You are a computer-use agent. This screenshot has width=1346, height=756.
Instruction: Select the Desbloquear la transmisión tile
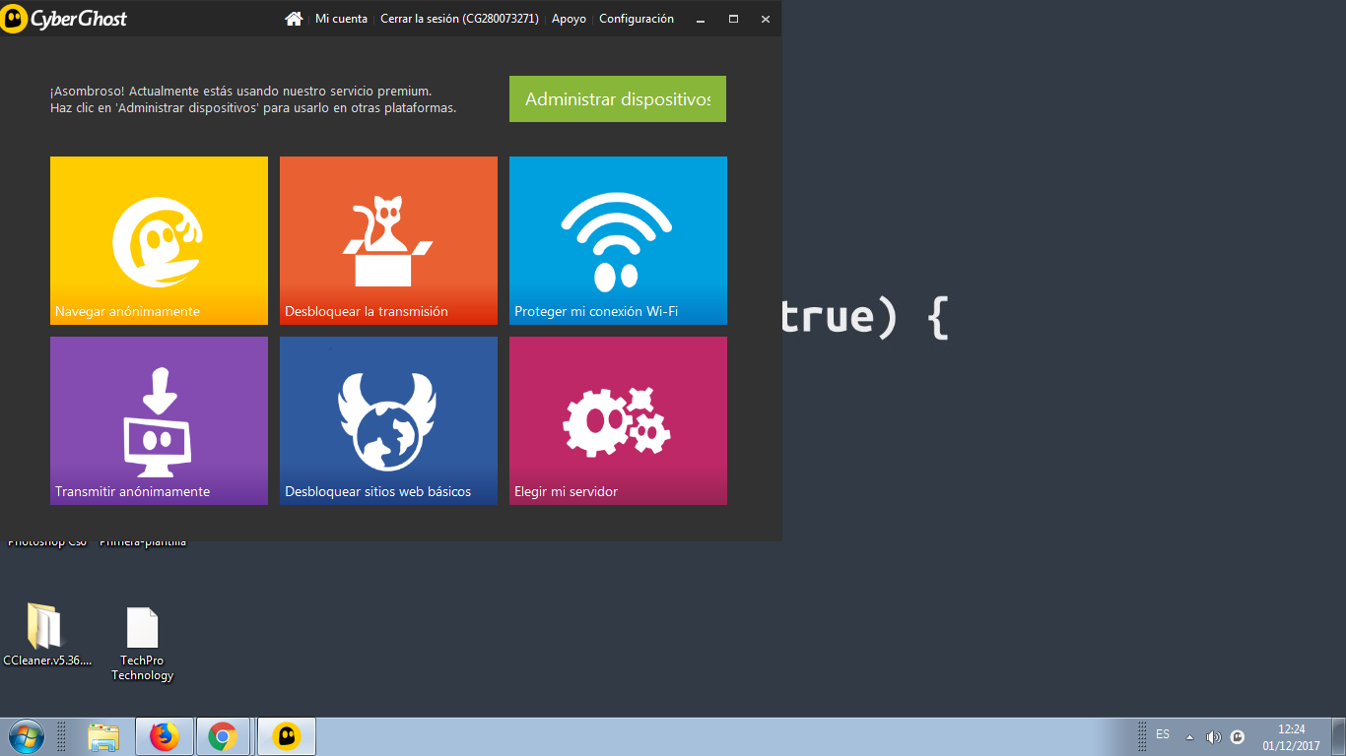388,240
